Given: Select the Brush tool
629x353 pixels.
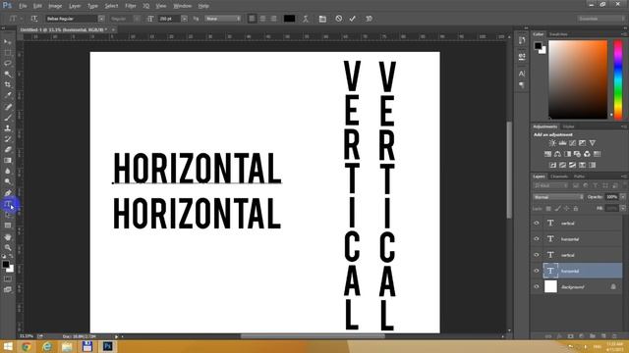Looking at the screenshot, I should pos(8,118).
